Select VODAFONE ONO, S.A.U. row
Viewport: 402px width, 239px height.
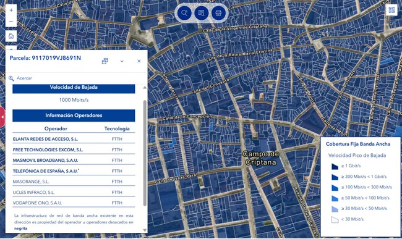pos(74,203)
